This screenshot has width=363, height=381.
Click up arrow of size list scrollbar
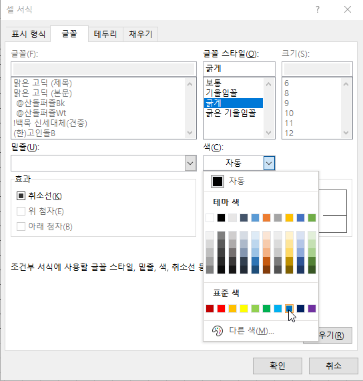[x=346, y=84]
